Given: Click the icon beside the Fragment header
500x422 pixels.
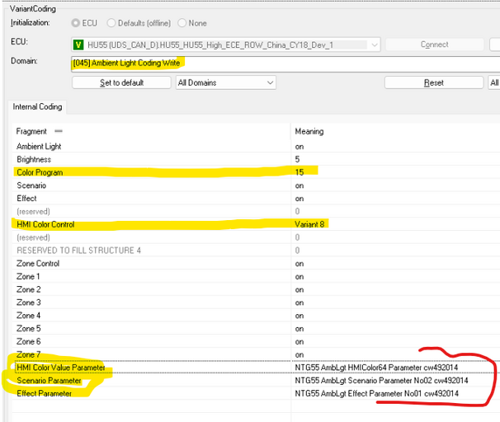Looking at the screenshot, I should point(59,131).
